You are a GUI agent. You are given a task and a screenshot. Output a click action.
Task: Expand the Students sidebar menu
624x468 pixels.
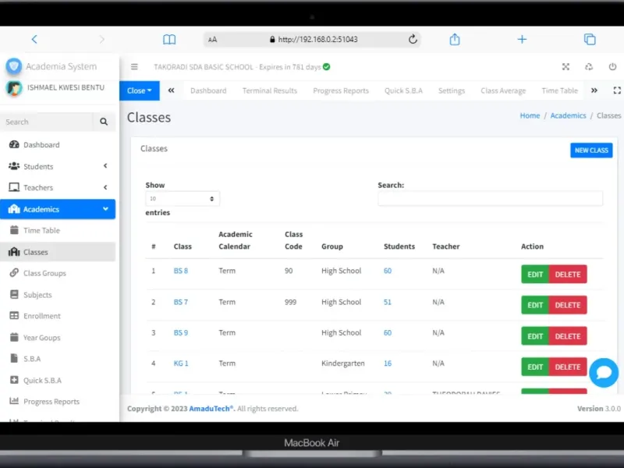coord(58,166)
